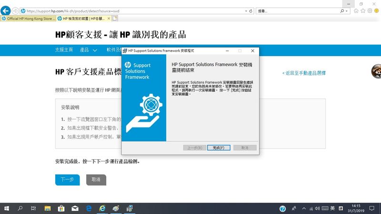381x214 pixels.
Task: Open 支援主頁 in the HP navigation bar
Action: point(64,50)
